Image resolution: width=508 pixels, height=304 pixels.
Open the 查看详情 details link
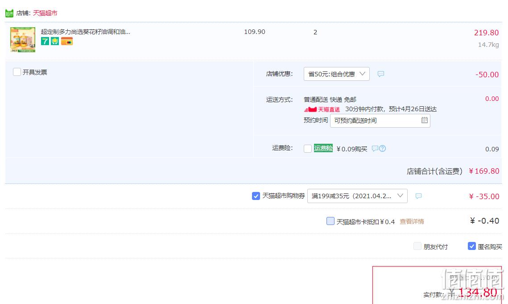[x=412, y=221]
